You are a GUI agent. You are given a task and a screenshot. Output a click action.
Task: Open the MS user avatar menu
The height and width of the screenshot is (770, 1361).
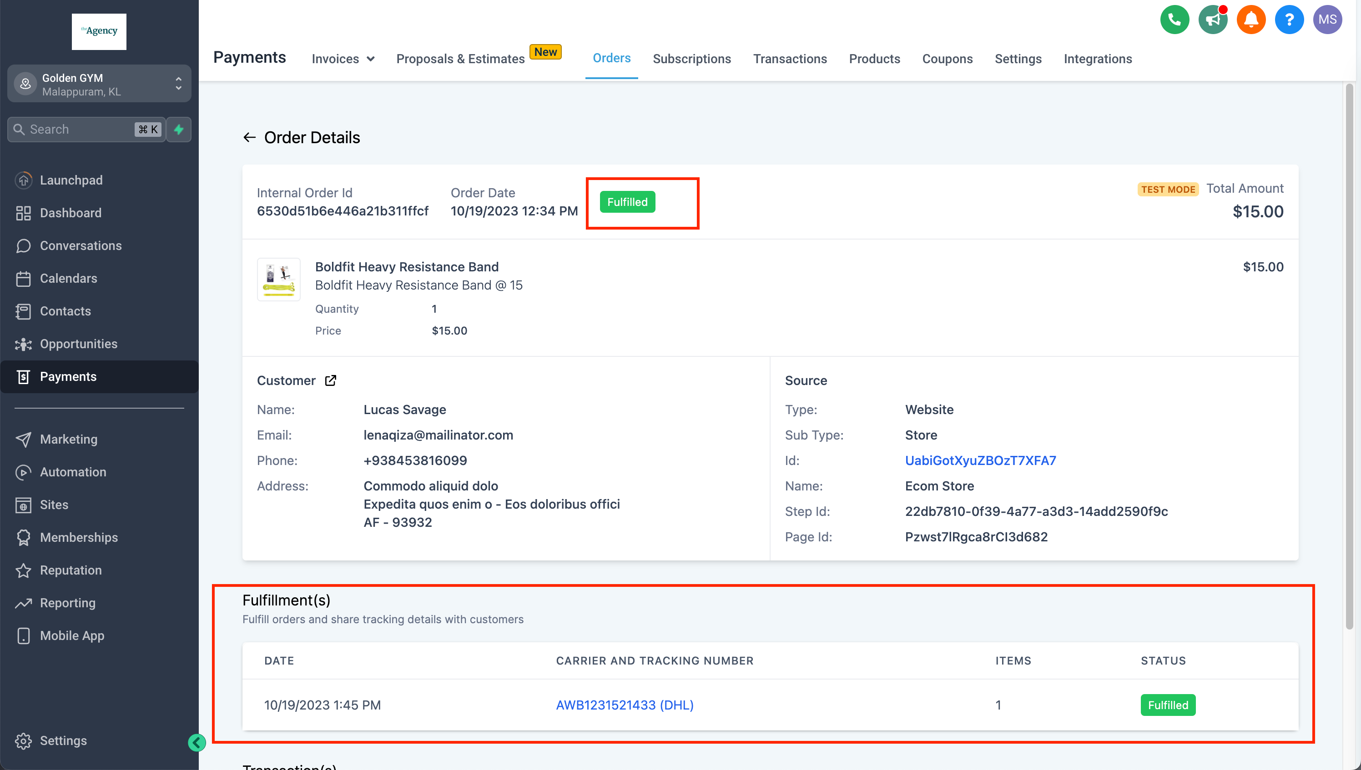[1327, 20]
